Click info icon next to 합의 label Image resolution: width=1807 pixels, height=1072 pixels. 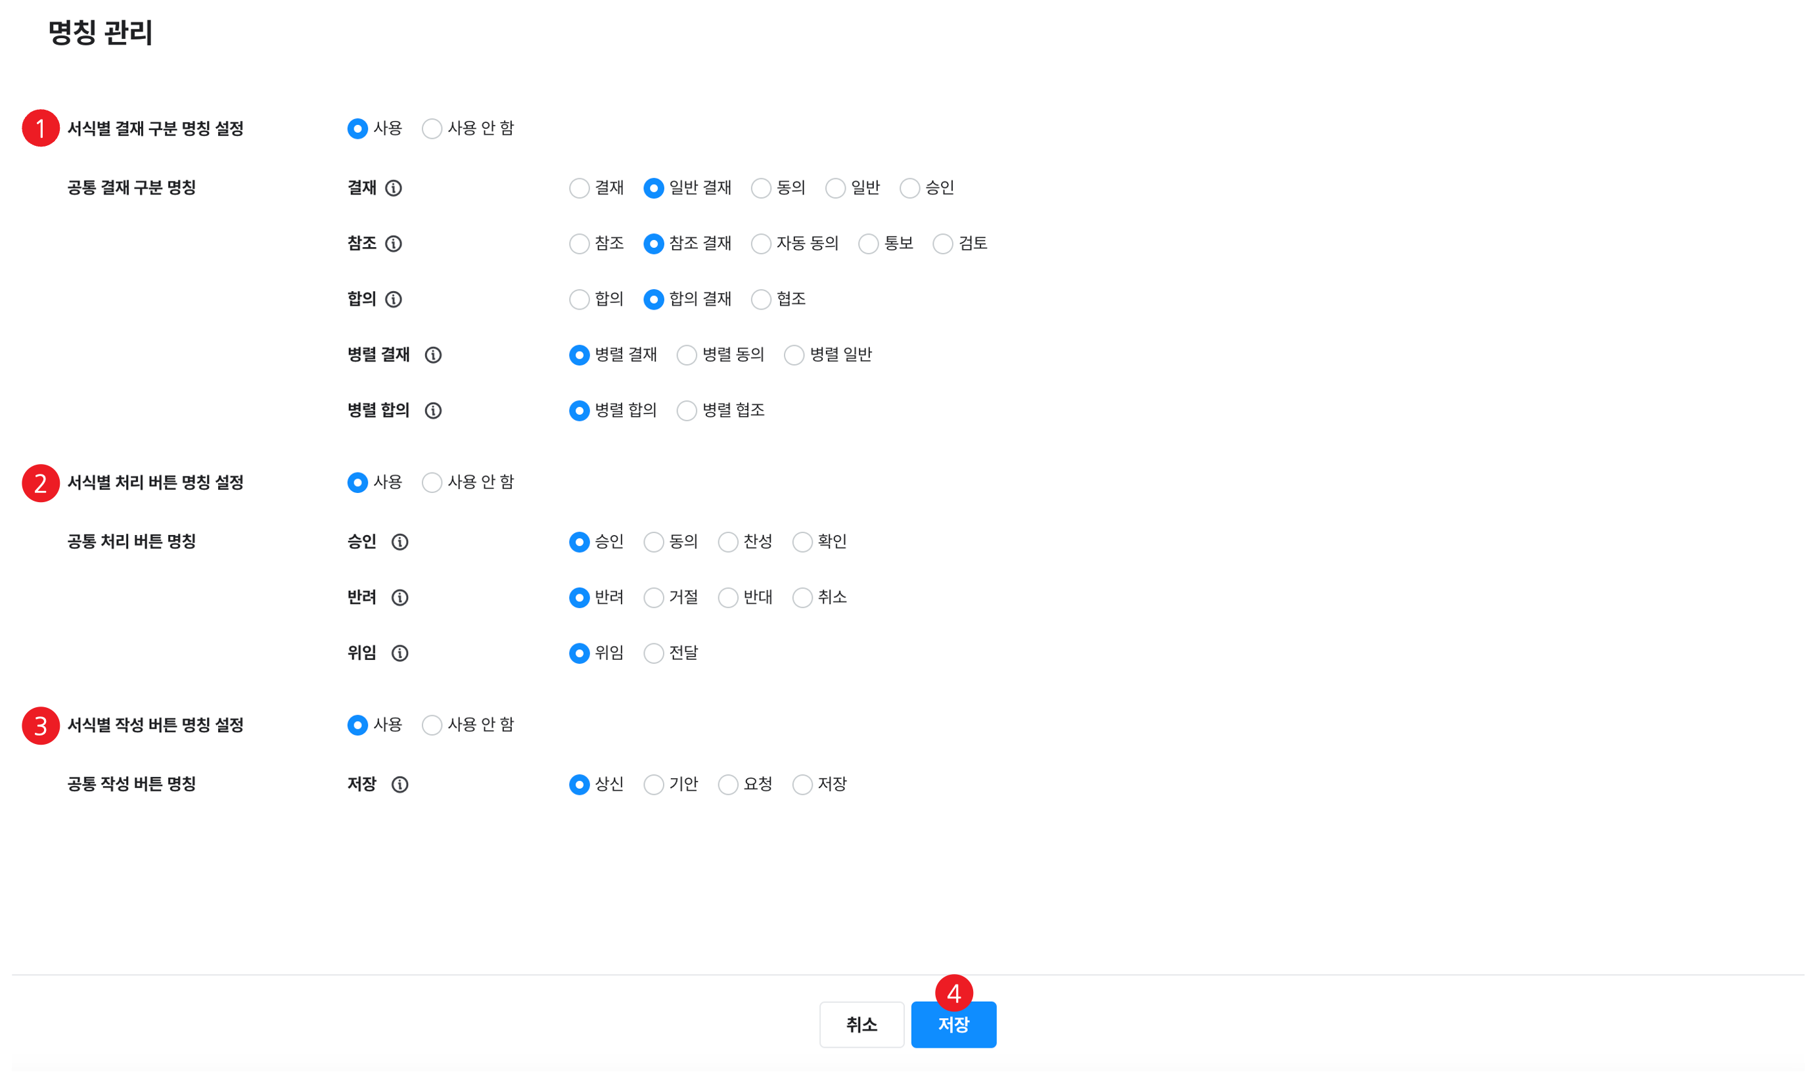394,300
